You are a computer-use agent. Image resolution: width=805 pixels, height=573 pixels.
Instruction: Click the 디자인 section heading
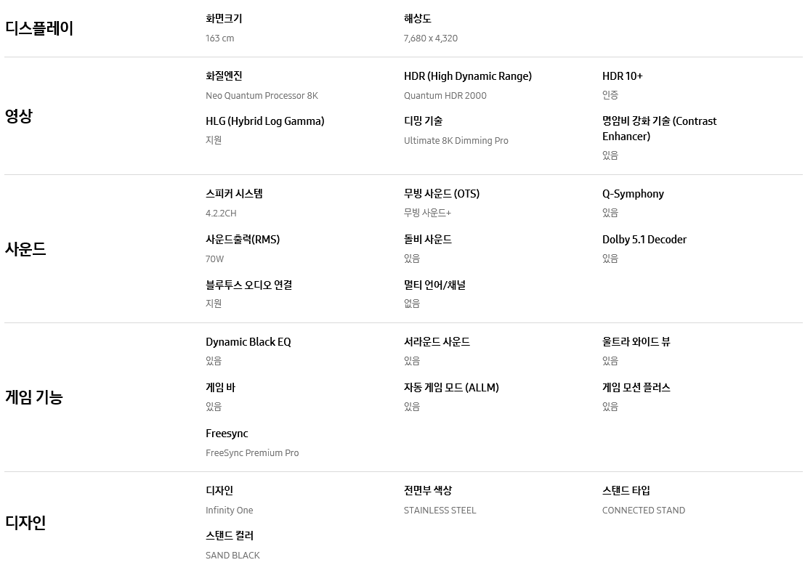point(25,522)
